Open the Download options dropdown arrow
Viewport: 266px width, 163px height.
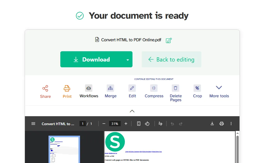point(128,60)
